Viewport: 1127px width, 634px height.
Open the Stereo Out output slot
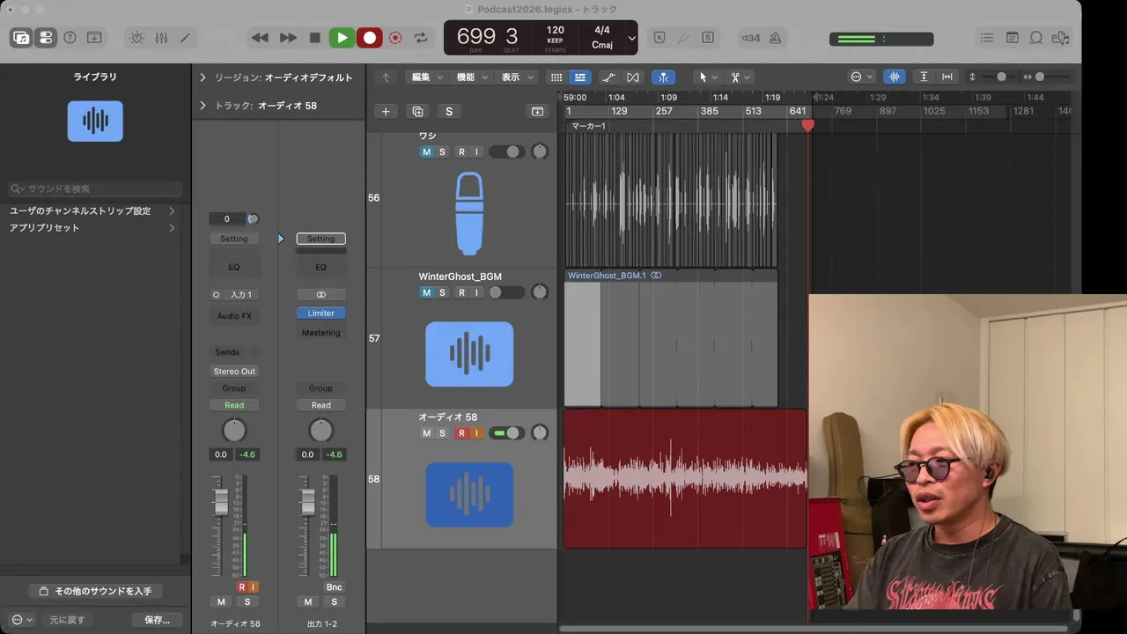[x=234, y=372]
